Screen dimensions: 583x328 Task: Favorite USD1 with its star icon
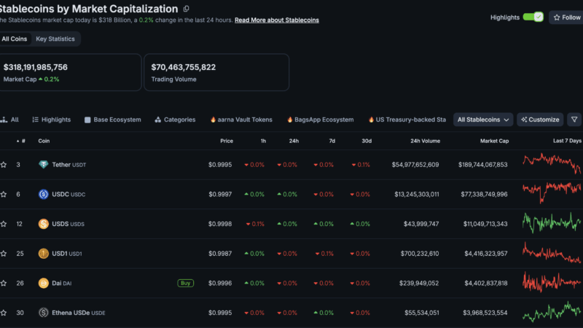[4, 254]
